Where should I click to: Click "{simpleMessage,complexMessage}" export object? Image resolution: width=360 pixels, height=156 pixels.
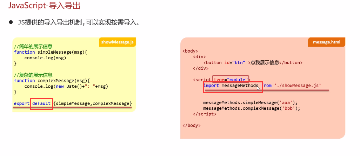coord(93,103)
